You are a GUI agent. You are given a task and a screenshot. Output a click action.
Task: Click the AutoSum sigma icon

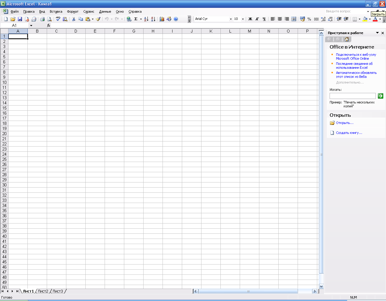pyautogui.click(x=136, y=19)
